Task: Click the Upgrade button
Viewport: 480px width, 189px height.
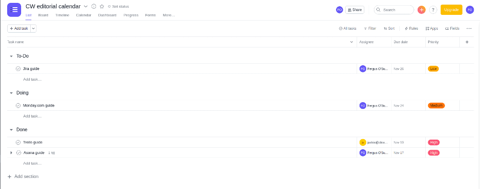Action: coord(451,10)
